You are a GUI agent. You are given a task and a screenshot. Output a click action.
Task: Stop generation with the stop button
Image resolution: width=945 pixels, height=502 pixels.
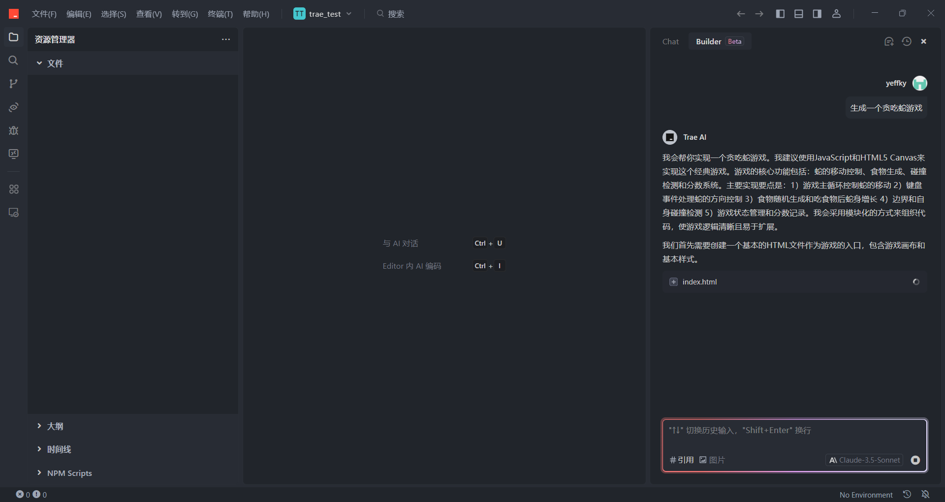coord(915,460)
